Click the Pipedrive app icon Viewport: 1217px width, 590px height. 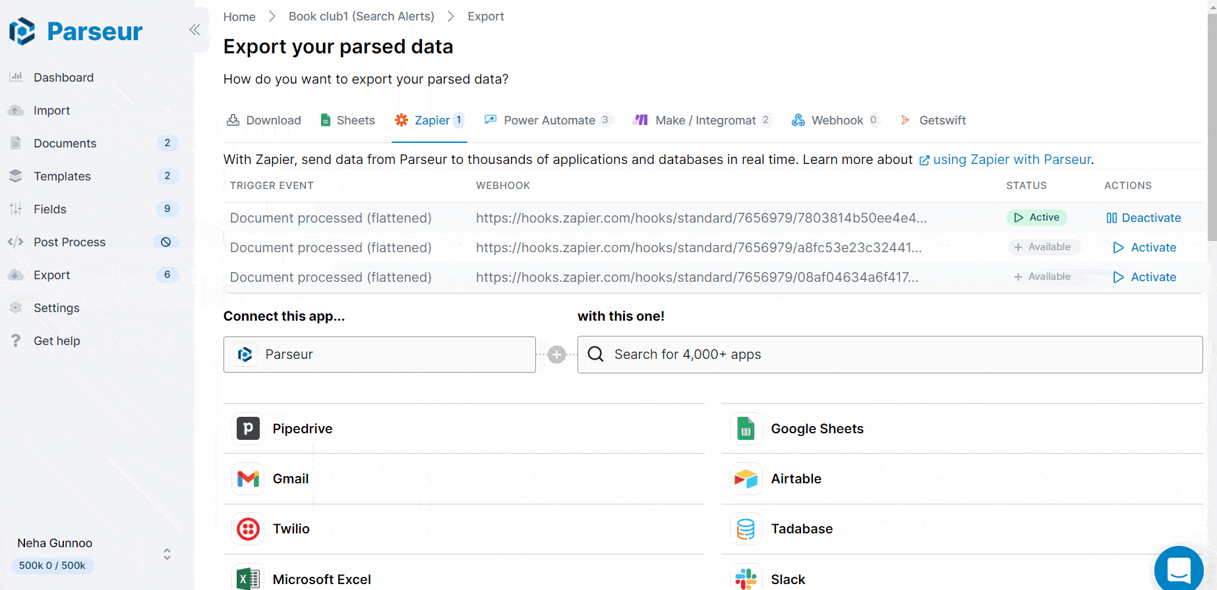(x=249, y=429)
